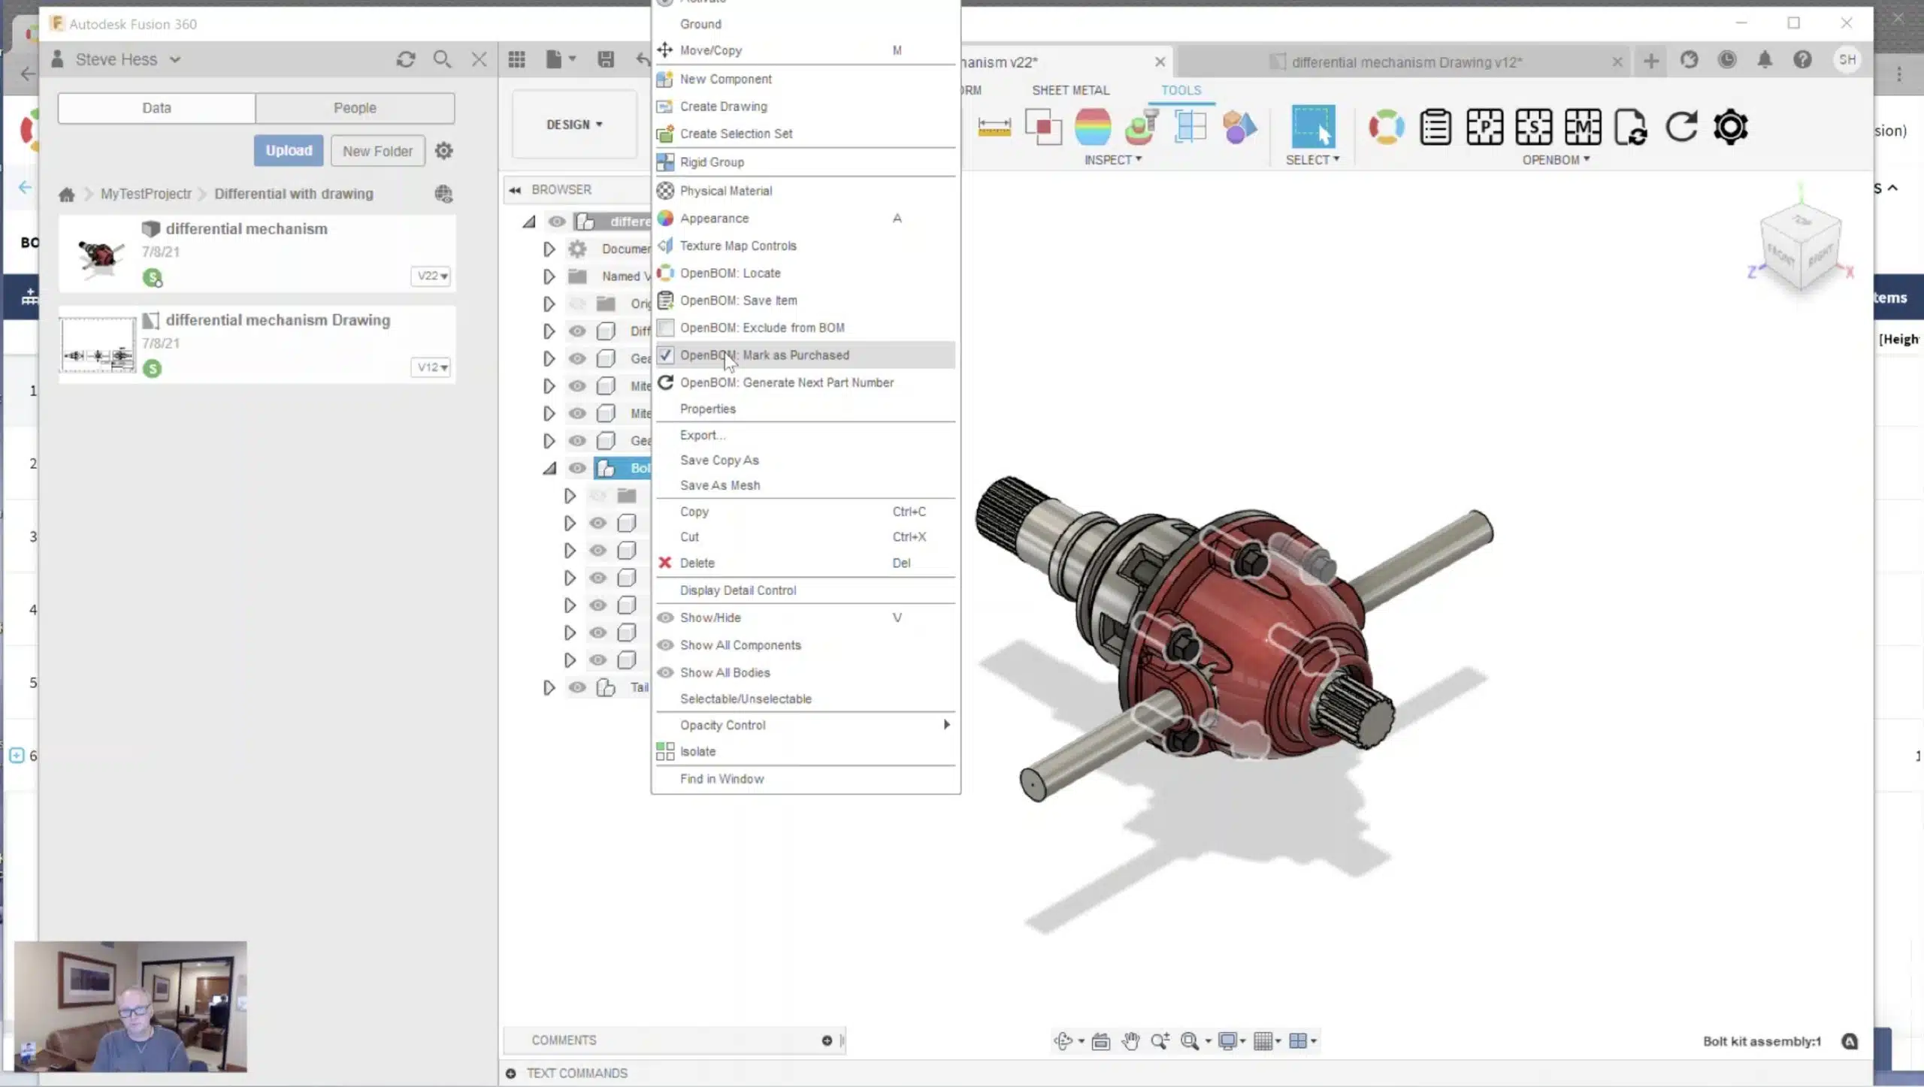Screen dimensions: 1924x1087
Task: Uncheck OpenBOM: Mark as Purchased
Action: pos(665,355)
